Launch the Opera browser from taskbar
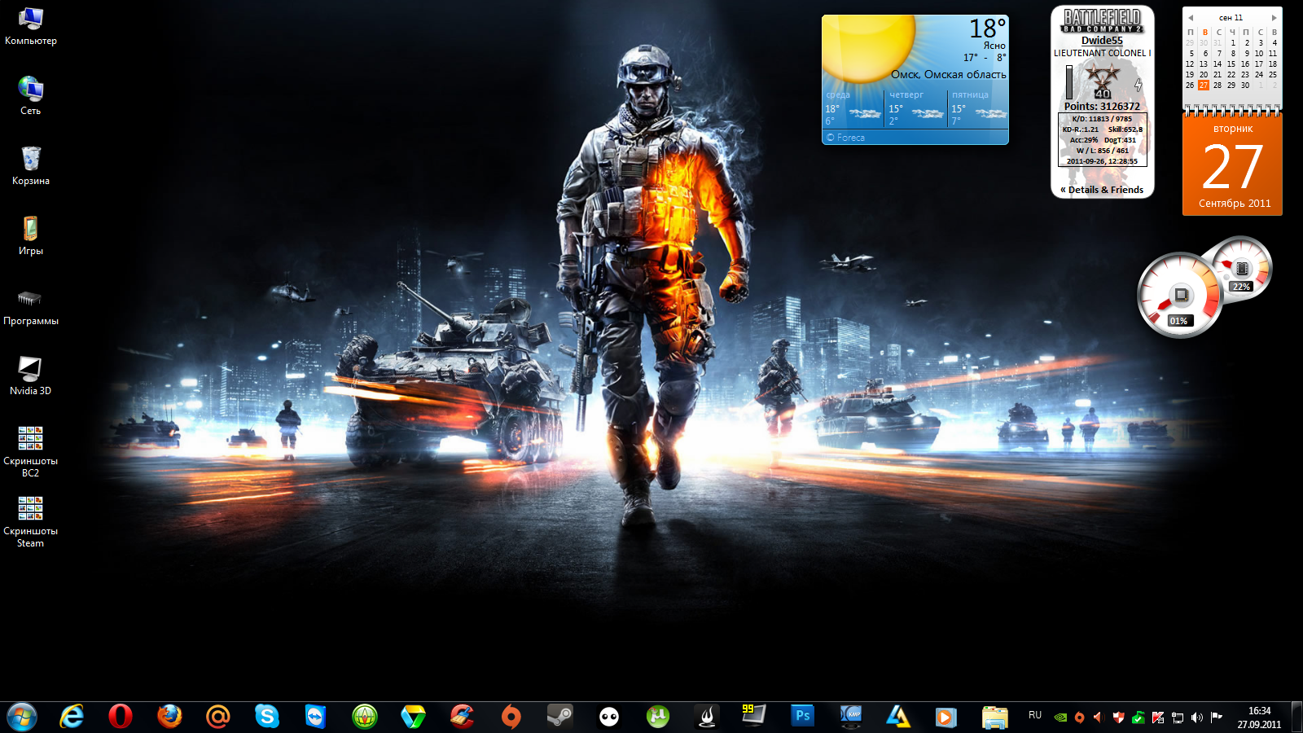Image resolution: width=1303 pixels, height=733 pixels. [121, 717]
